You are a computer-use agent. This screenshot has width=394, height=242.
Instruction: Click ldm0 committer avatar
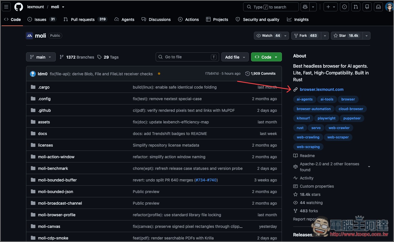(x=33, y=74)
